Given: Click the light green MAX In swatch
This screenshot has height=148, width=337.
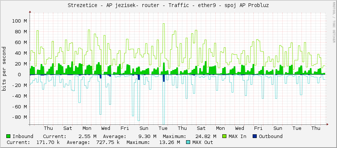Looking at the screenshot, I should [x=225, y=137].
